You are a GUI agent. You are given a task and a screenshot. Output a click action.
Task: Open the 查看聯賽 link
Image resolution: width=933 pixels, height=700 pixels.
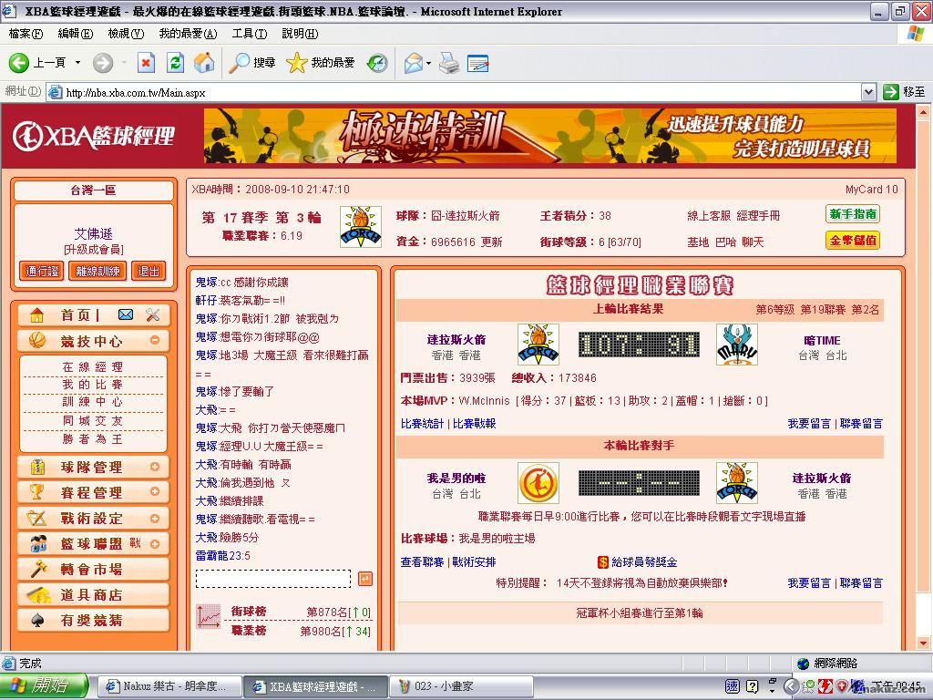422,561
